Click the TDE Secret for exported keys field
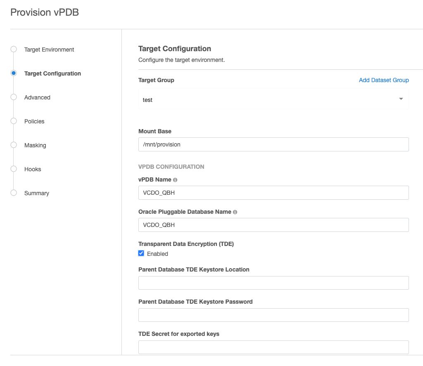This screenshot has height=366, width=423. coord(273,347)
